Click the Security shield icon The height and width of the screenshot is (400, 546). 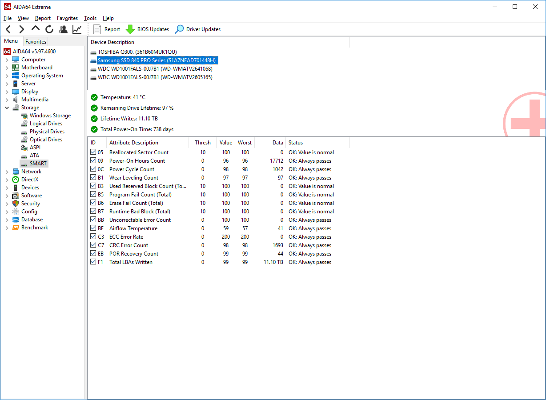click(x=16, y=204)
